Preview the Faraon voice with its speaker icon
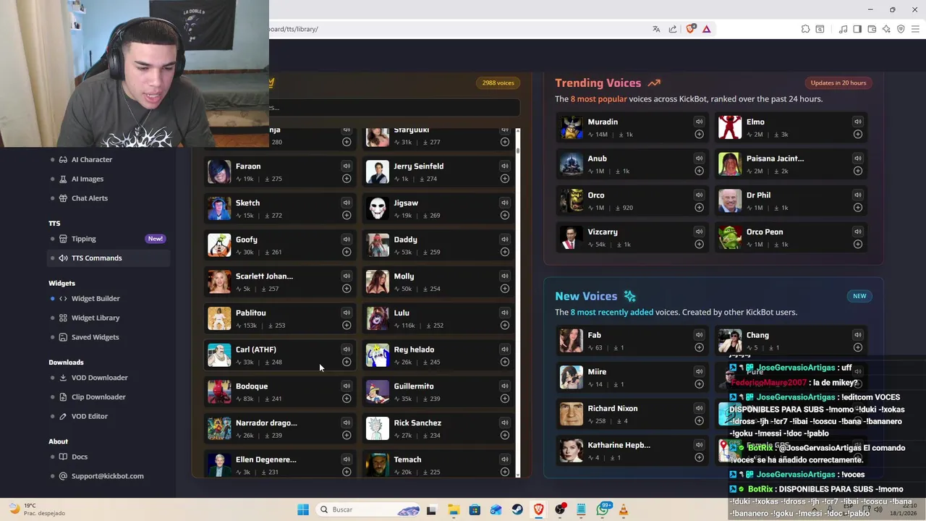 click(x=347, y=166)
